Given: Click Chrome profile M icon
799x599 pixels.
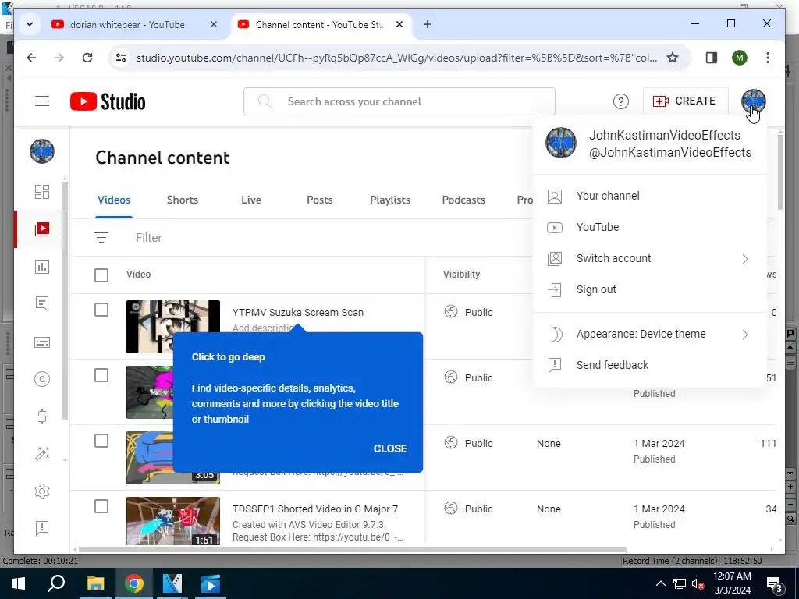Looking at the screenshot, I should point(740,58).
